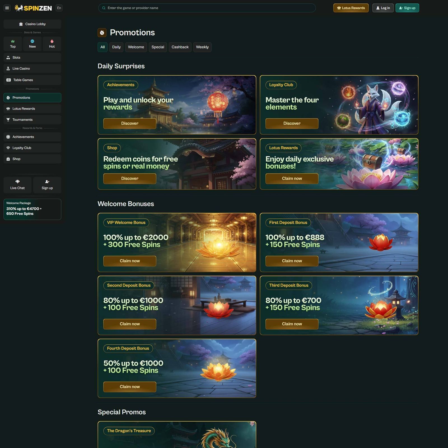Claim the Fourth Deposit Bonus
This screenshot has height=448, width=448.
(130, 387)
